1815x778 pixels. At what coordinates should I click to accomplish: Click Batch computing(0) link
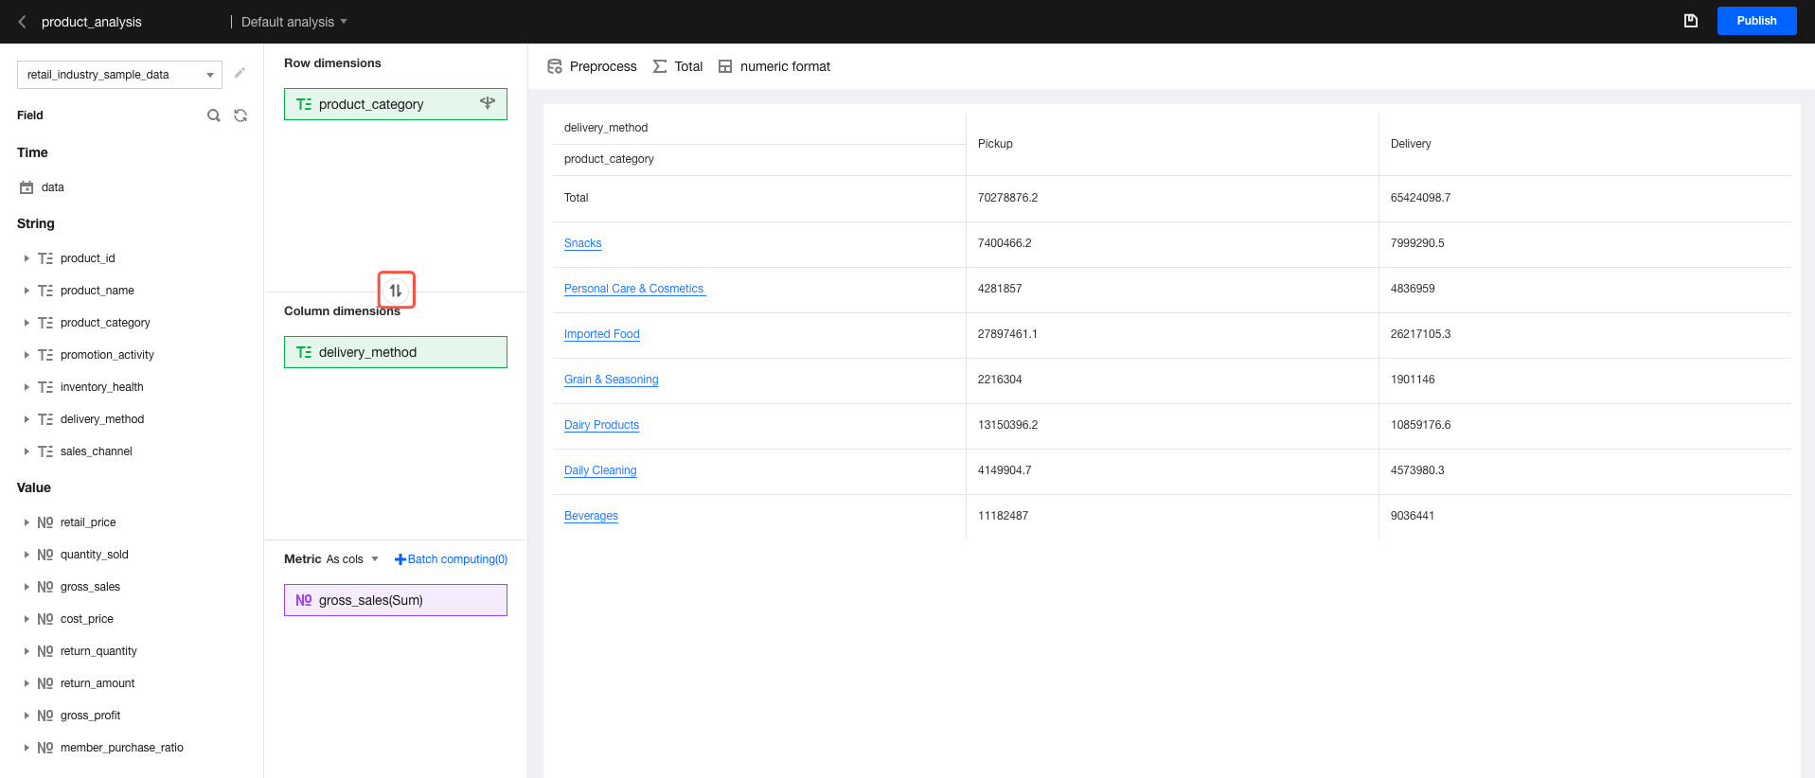click(x=452, y=559)
